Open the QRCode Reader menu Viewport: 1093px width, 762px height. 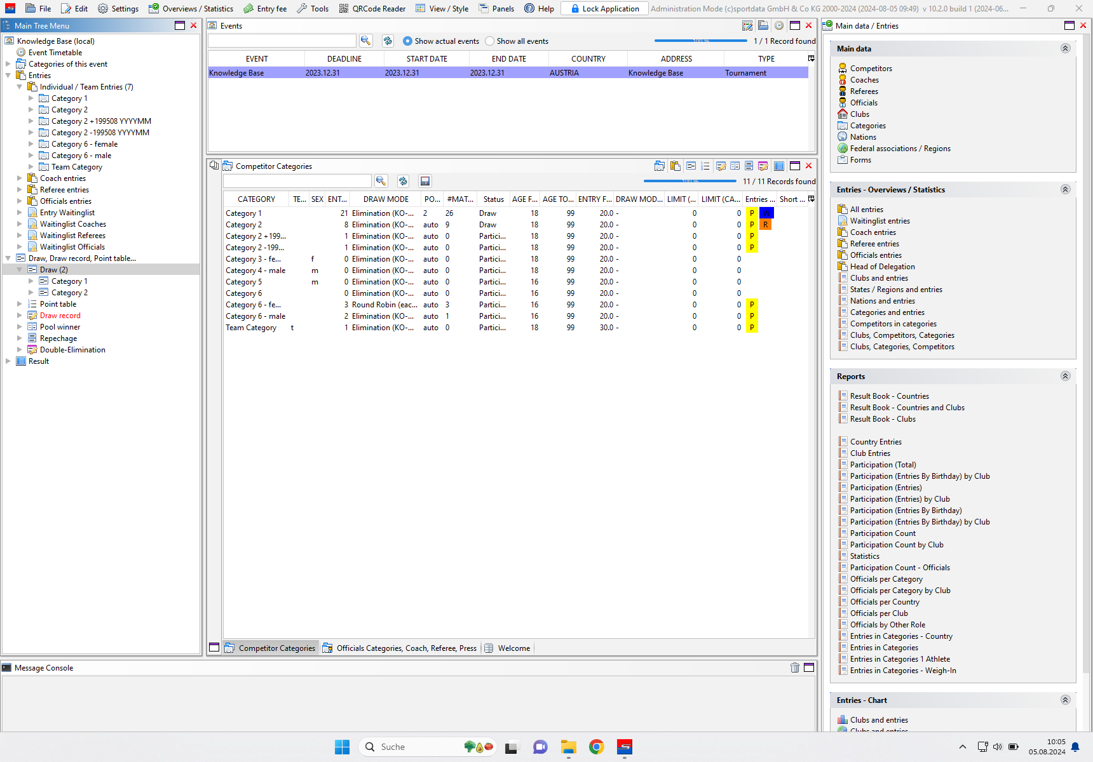click(372, 8)
